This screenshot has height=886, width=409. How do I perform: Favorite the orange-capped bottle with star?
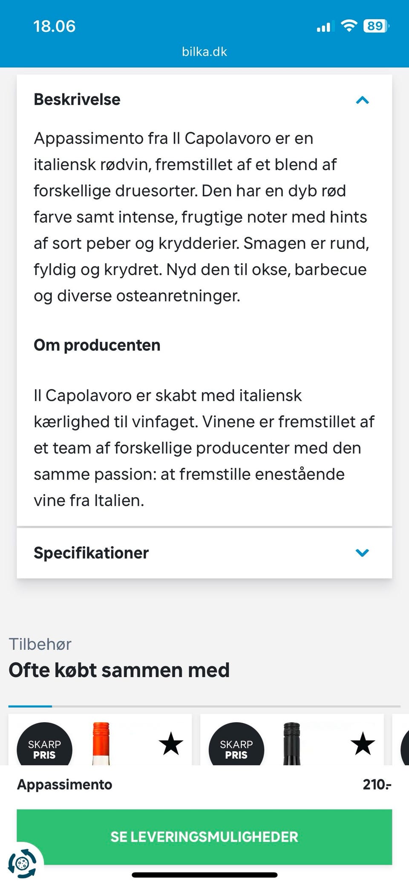point(171,743)
